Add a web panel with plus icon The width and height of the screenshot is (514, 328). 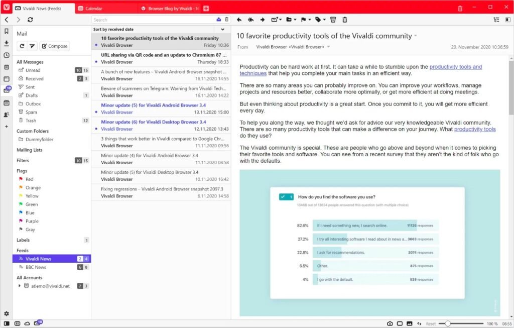point(6,127)
